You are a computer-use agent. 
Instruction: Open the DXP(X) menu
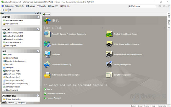click(9, 6)
